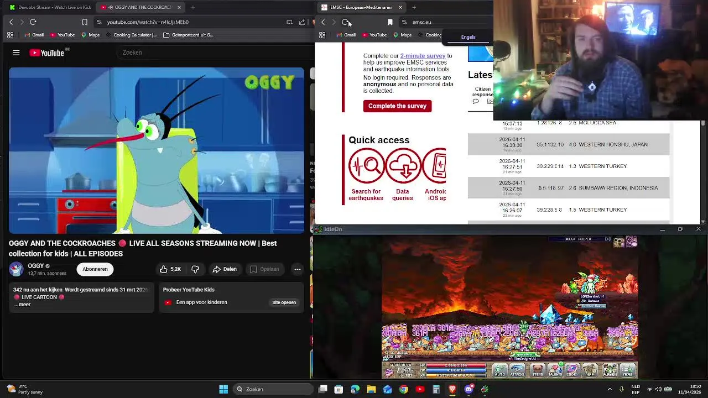Toggle AUTO mode in IdleOn

tap(499, 370)
